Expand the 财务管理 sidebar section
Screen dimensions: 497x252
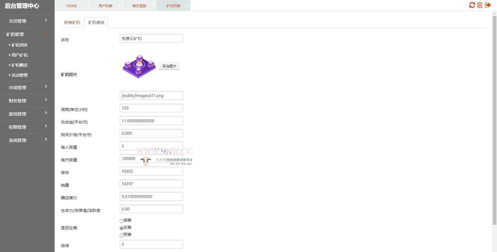(x=26, y=101)
